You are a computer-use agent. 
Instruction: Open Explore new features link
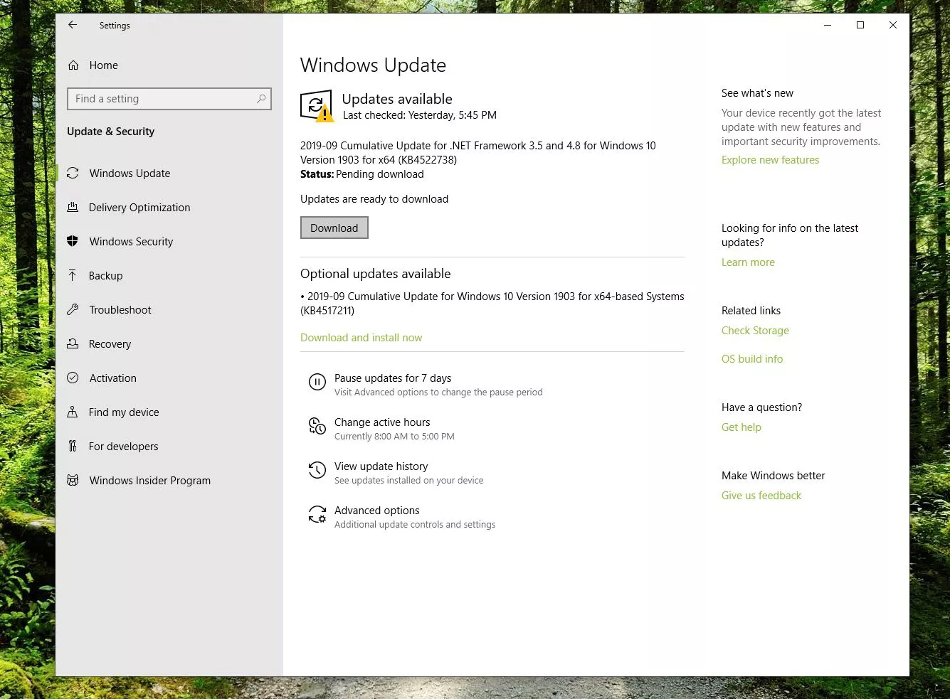pyautogui.click(x=770, y=159)
